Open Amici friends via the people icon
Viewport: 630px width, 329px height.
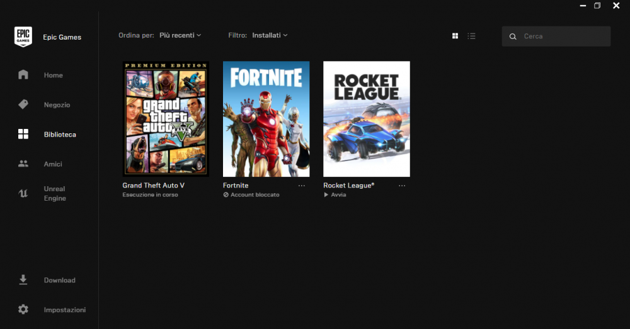point(23,164)
